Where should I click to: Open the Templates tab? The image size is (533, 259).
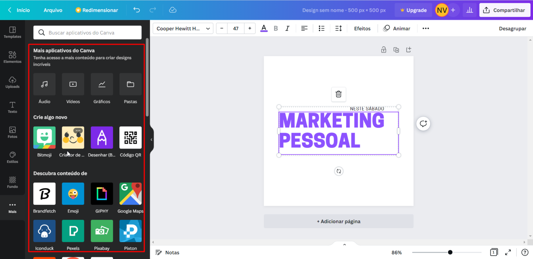click(x=12, y=32)
